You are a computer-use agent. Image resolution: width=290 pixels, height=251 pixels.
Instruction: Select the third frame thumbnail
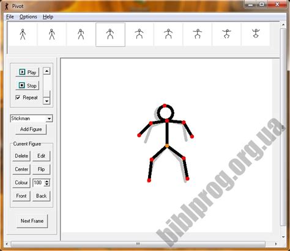tap(81, 34)
